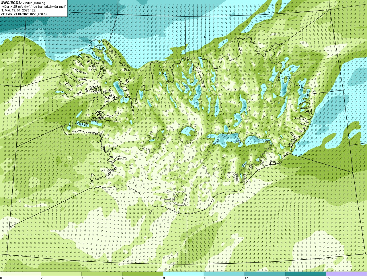Image resolution: width=367 pixels, height=280 pixels.
Task: Click the 'hviður > 25 m/s (hvítt)' line
Action: [x=17, y=7]
